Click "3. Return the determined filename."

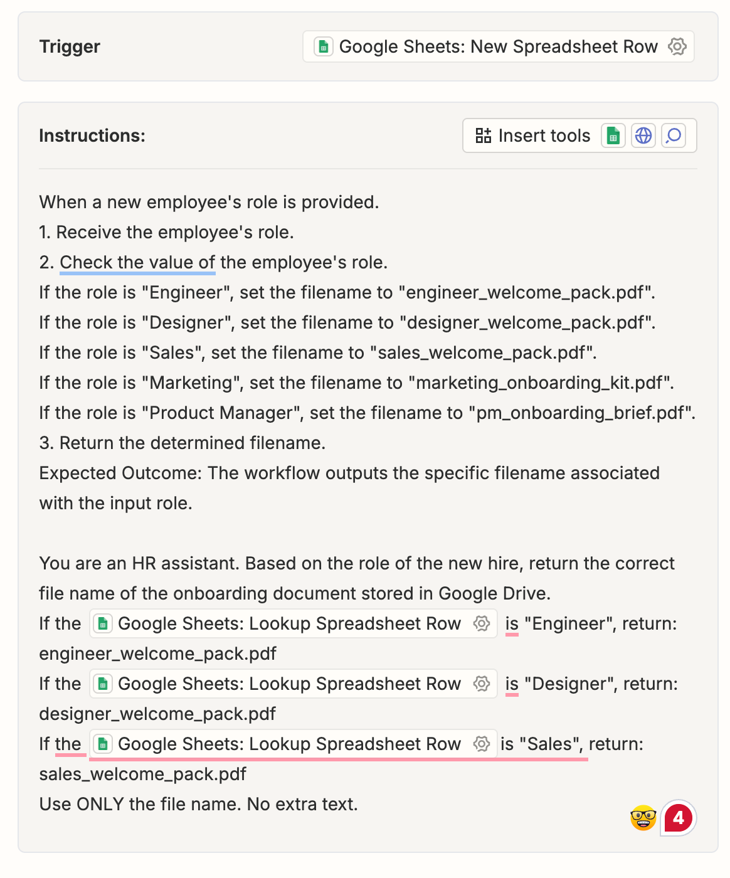[182, 443]
